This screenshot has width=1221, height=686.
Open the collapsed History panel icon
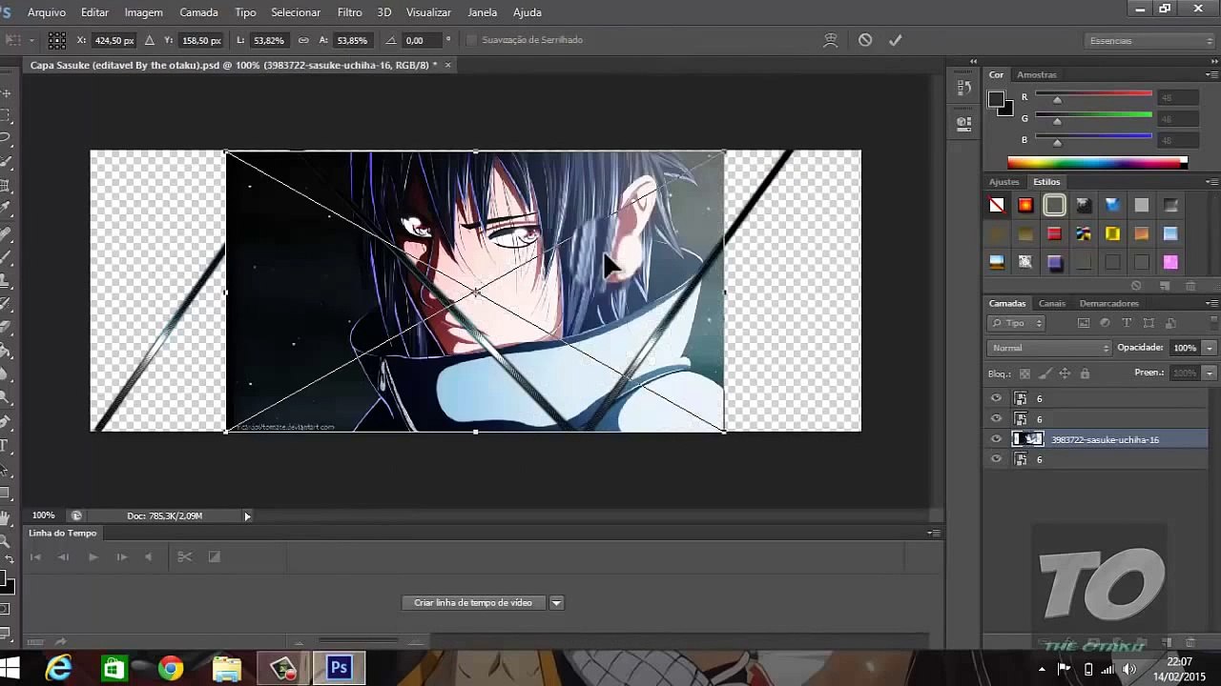[963, 89]
